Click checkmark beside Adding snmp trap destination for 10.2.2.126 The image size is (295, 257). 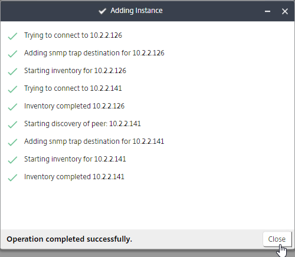(12, 54)
